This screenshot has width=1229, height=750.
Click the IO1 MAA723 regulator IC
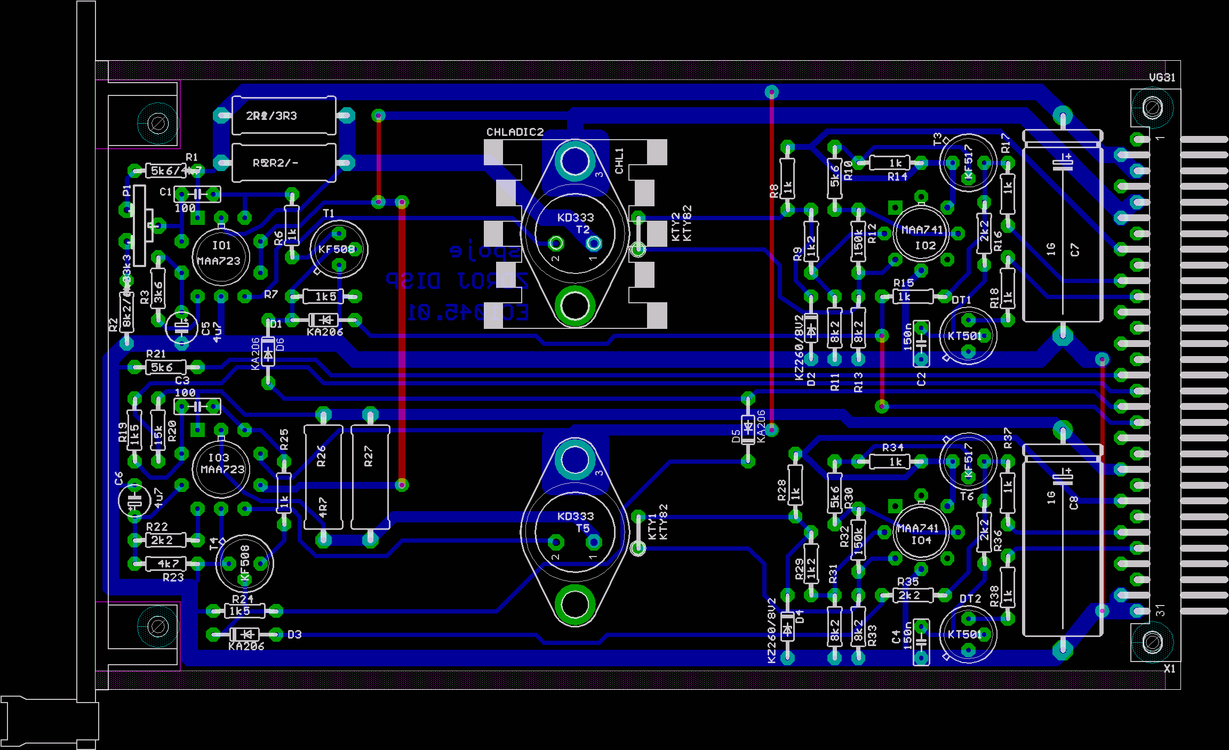point(220,256)
